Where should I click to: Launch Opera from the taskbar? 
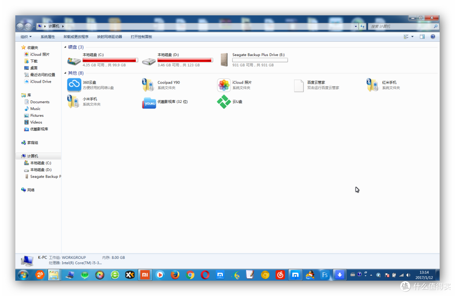coord(205,274)
